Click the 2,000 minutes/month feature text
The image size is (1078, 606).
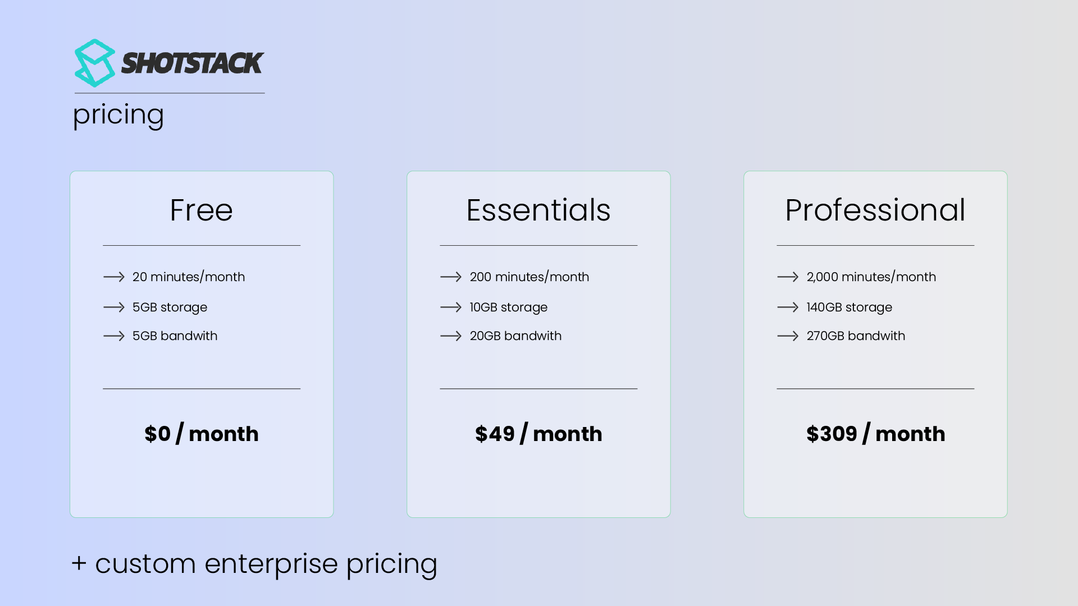pyautogui.click(x=871, y=277)
